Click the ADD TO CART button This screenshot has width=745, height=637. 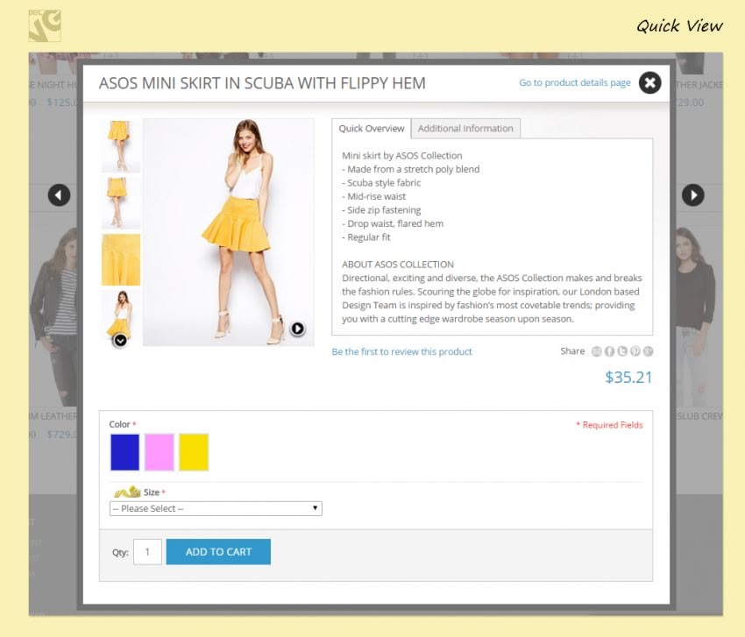[218, 551]
